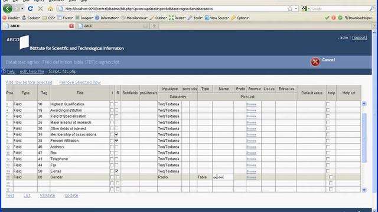Image resolution: width=378 pixels, height=212 pixels.
Task: Close the first ABCD tab
Action: 71,26
